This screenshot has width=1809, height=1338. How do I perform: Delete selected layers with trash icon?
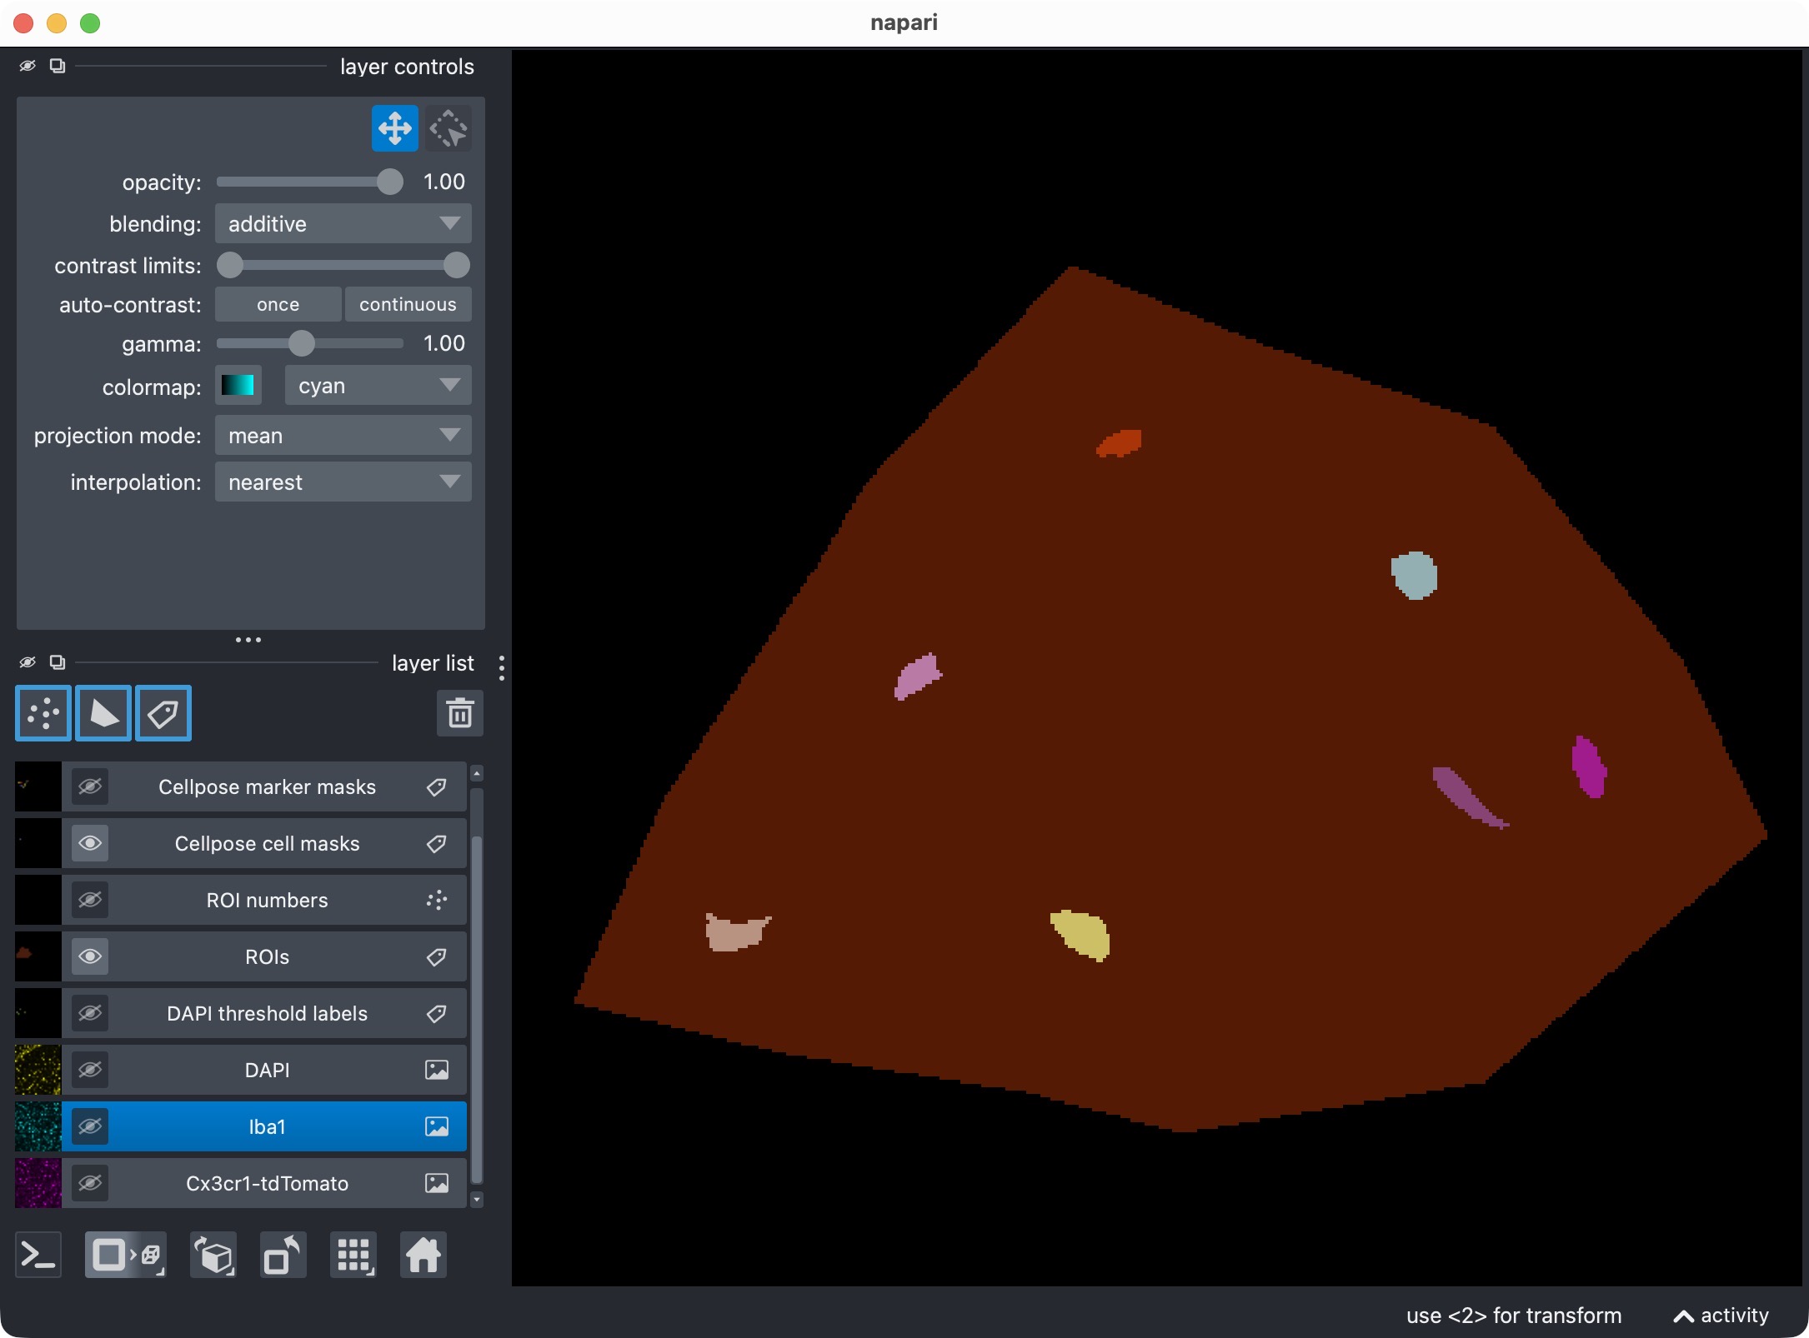[460, 713]
